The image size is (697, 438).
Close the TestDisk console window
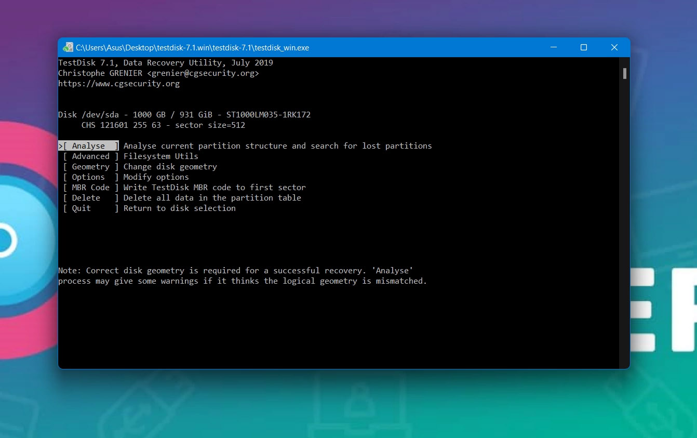point(614,47)
